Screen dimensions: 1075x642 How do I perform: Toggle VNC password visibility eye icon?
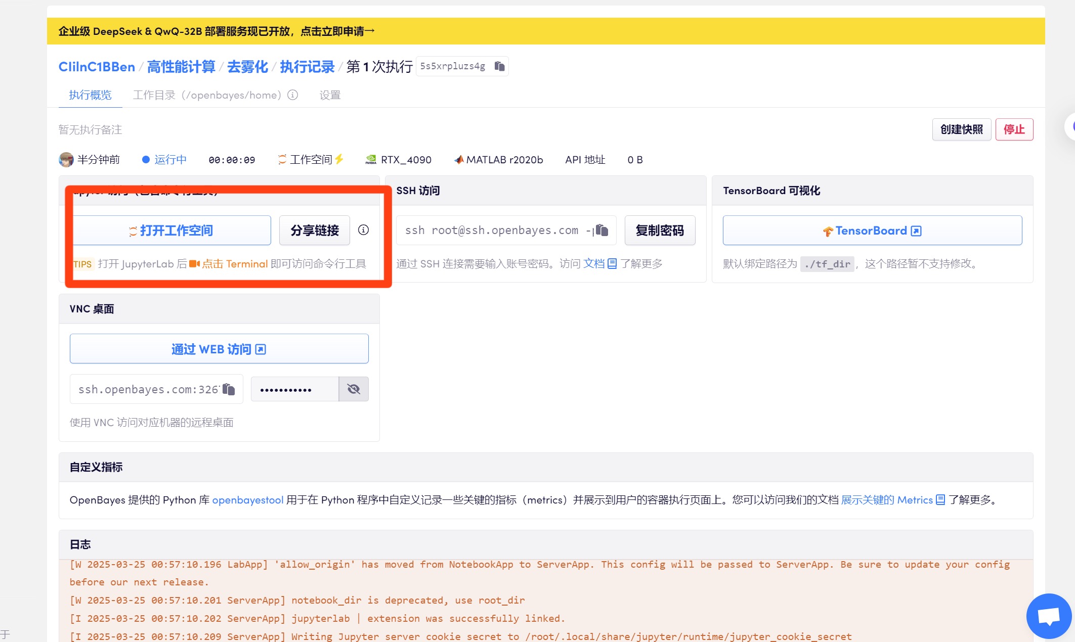[353, 389]
